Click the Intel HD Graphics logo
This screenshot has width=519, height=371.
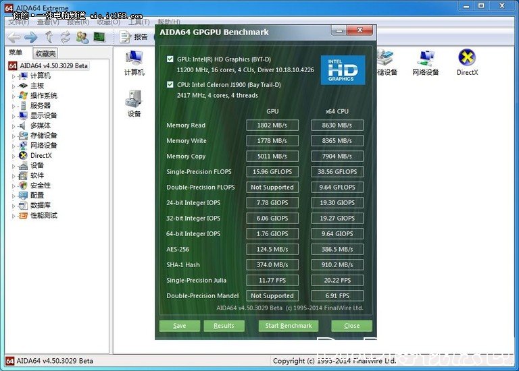[343, 70]
